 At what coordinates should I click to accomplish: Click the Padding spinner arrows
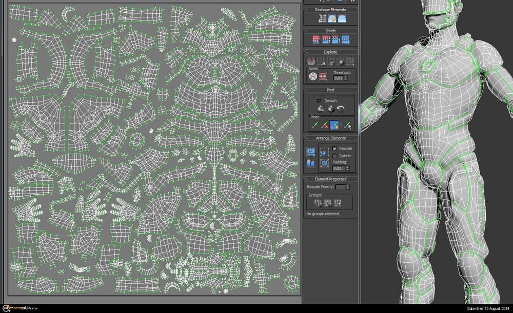346,168
